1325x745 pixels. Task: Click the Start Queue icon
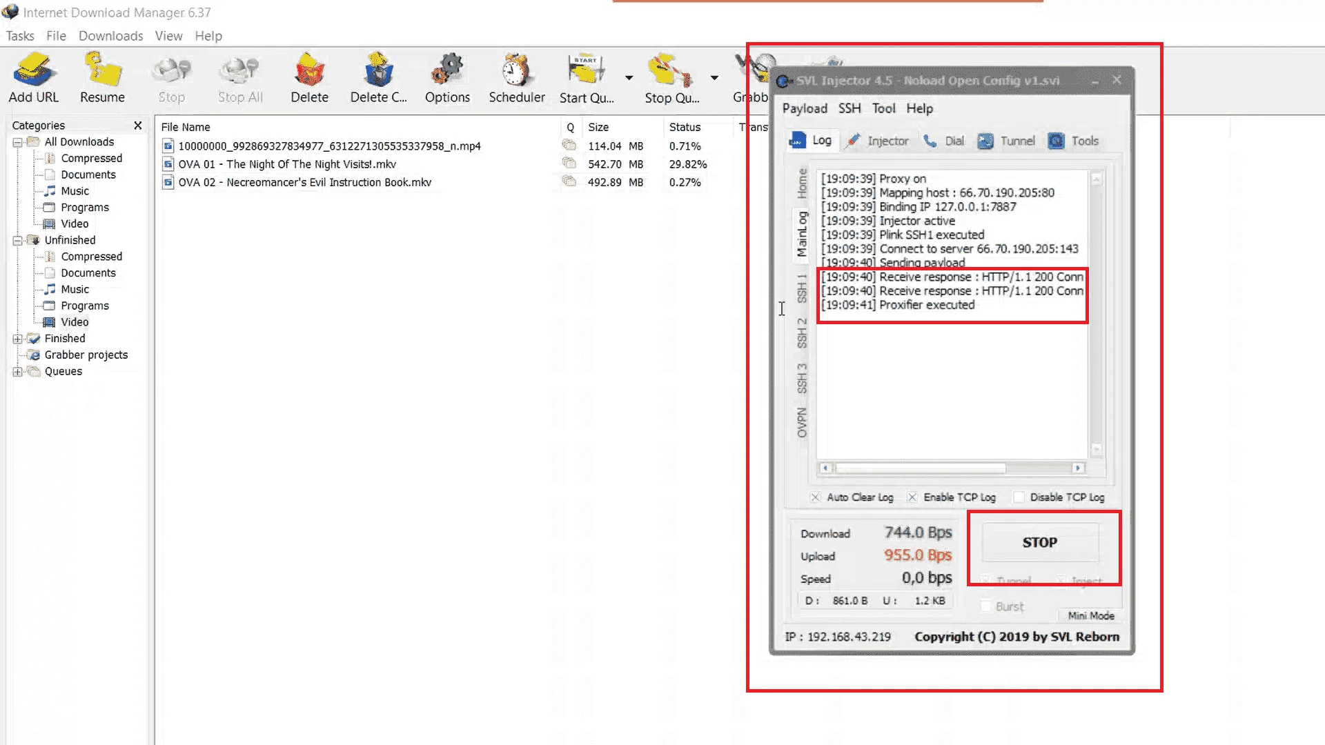[x=586, y=70]
